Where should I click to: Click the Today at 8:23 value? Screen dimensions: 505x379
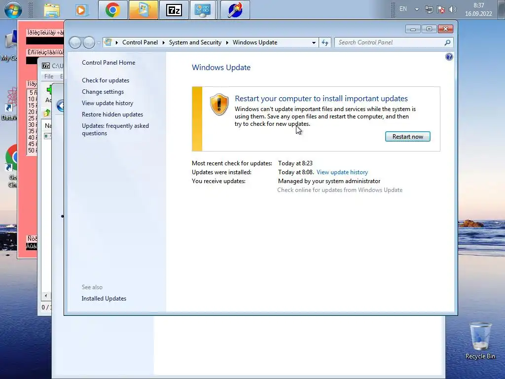pos(295,163)
